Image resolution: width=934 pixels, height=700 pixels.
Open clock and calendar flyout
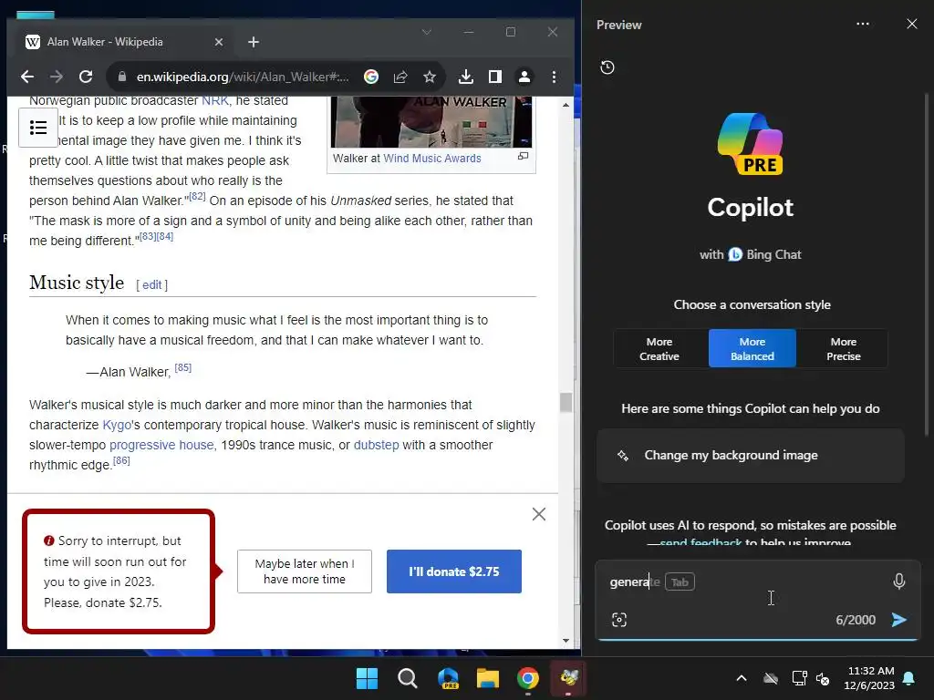[869, 678]
